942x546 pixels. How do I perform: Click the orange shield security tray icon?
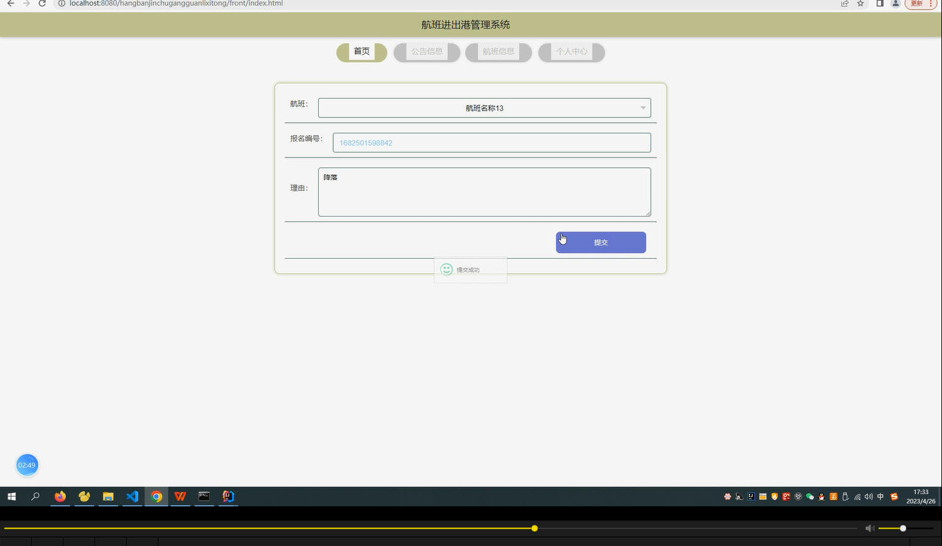(x=774, y=496)
